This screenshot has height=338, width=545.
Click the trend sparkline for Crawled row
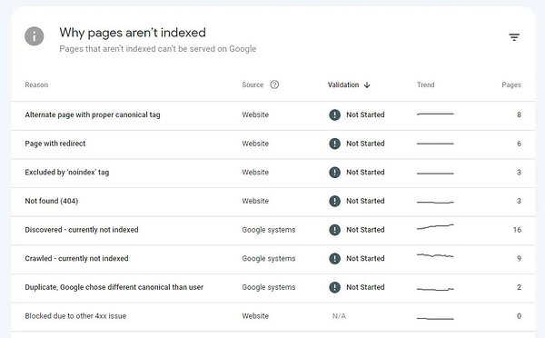pos(435,255)
